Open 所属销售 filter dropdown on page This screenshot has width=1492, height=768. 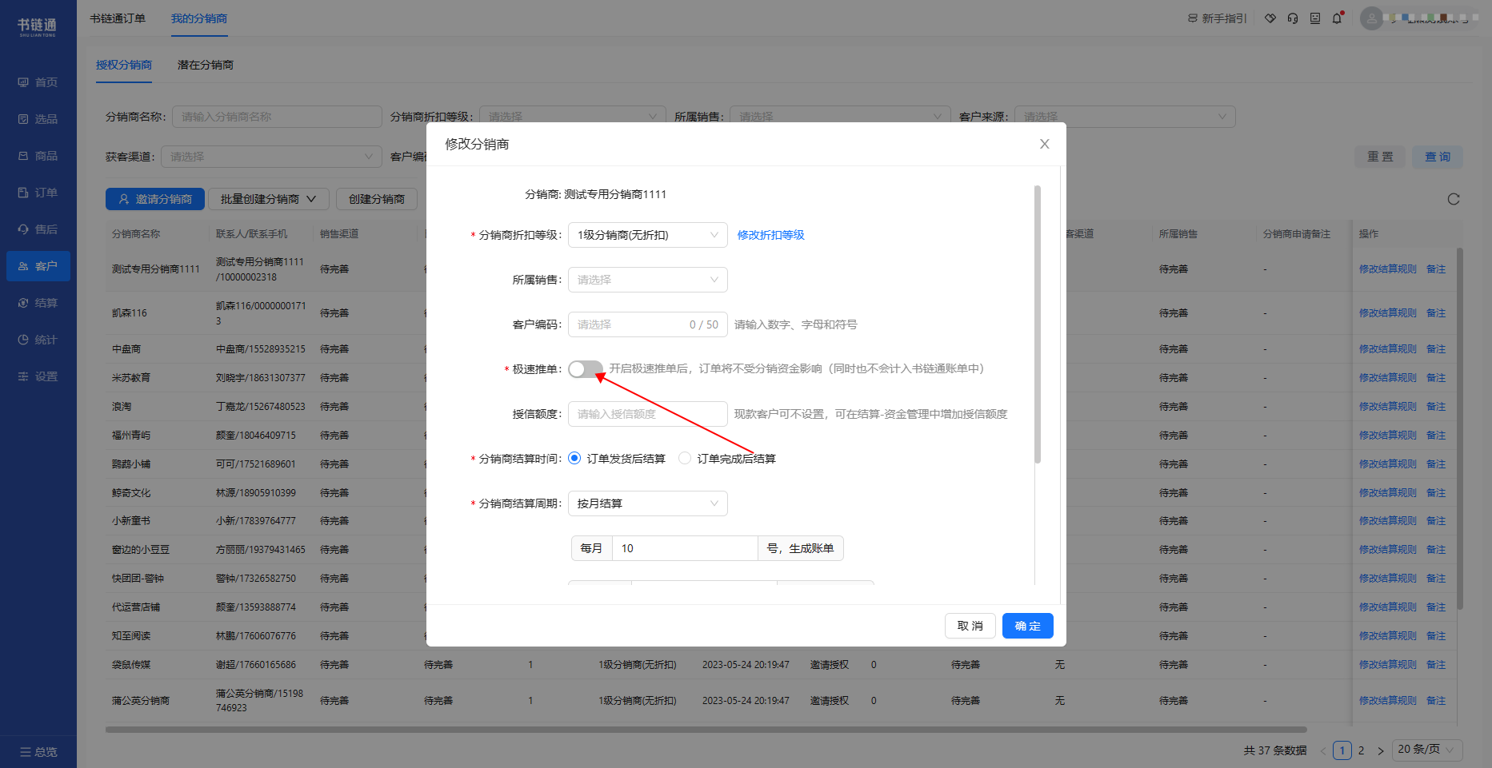pos(841,117)
